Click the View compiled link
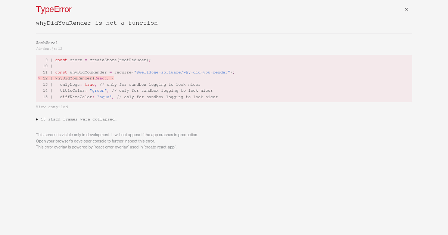Image resolution: width=448 pixels, height=235 pixels. point(52,107)
